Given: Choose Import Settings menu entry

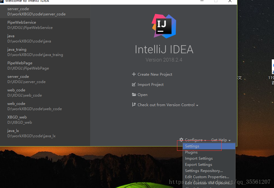Looking at the screenshot, I should pos(209,158).
